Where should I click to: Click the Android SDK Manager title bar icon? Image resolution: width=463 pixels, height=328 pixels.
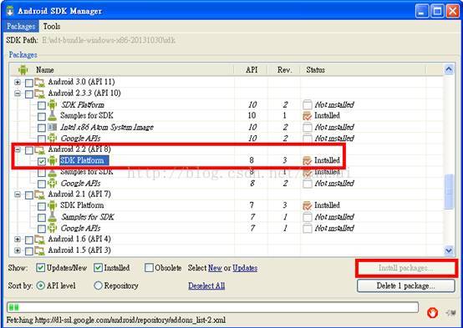10,11
